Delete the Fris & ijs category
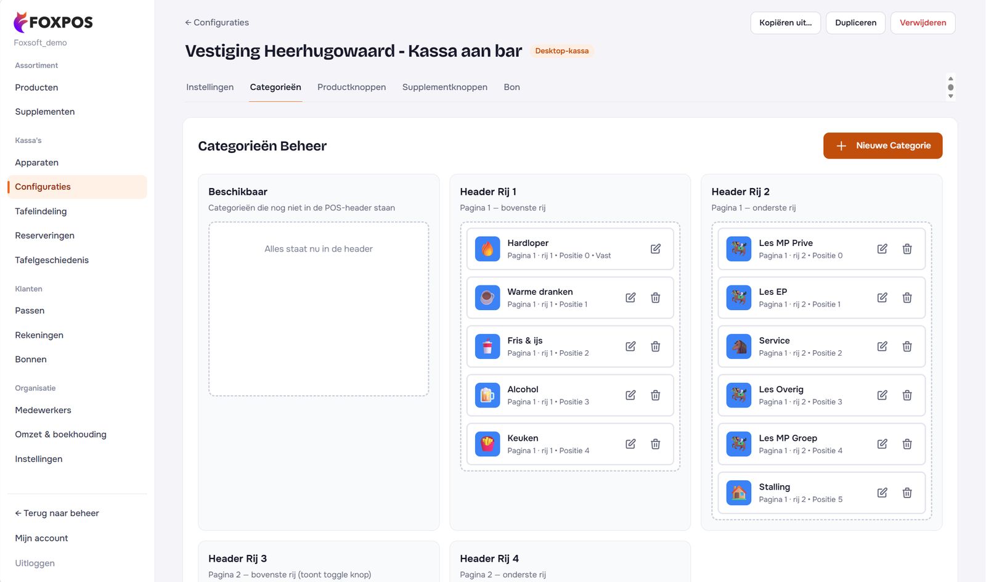Screen dimensions: 986x582 (656, 346)
